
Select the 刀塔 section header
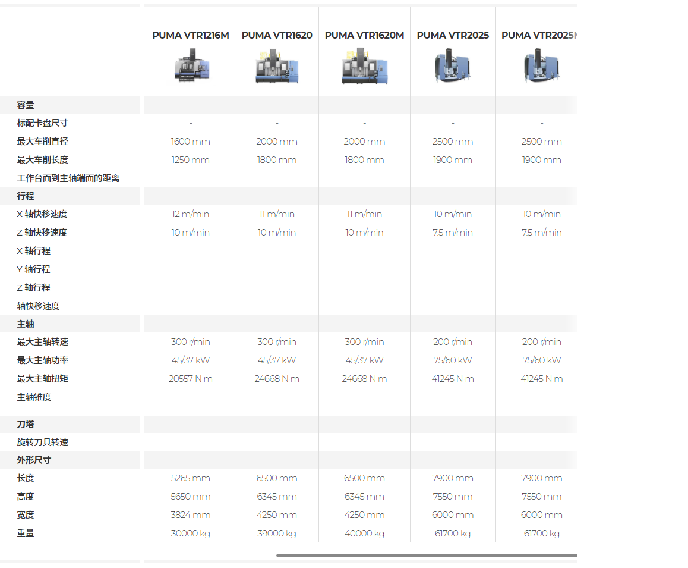[x=26, y=424]
